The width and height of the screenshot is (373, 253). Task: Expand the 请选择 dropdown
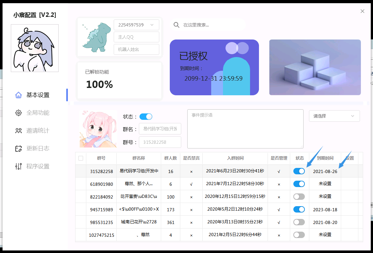tap(334, 116)
